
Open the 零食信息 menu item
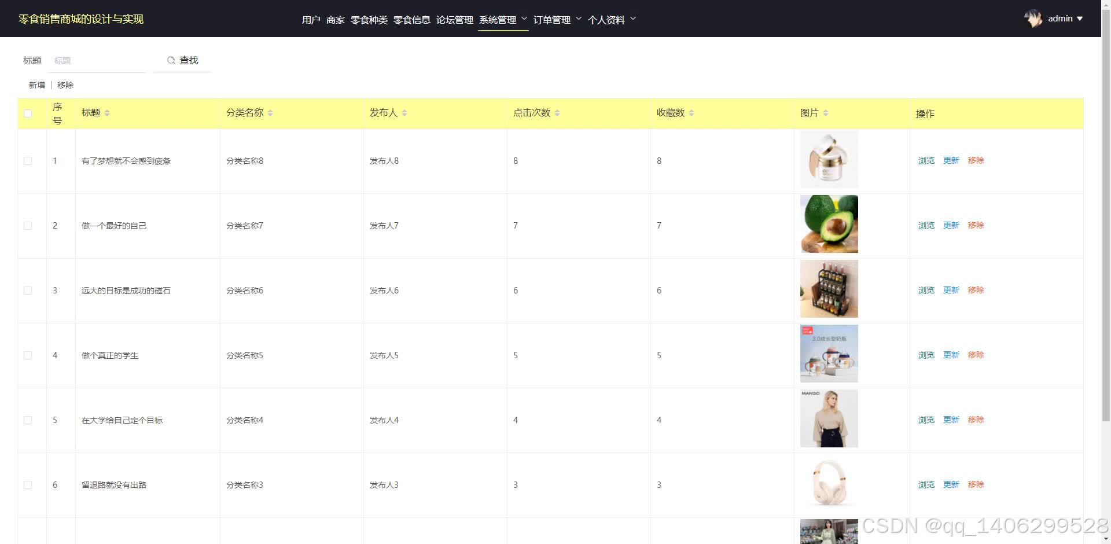coord(412,20)
